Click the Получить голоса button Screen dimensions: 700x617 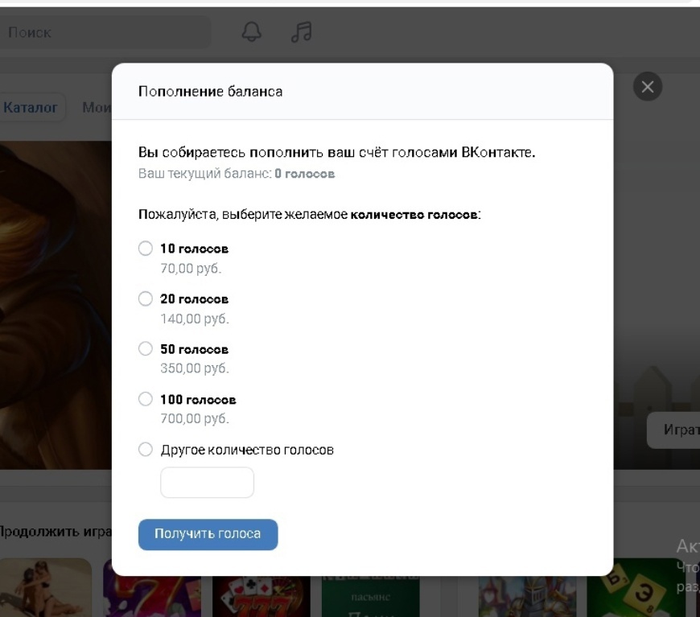[208, 534]
